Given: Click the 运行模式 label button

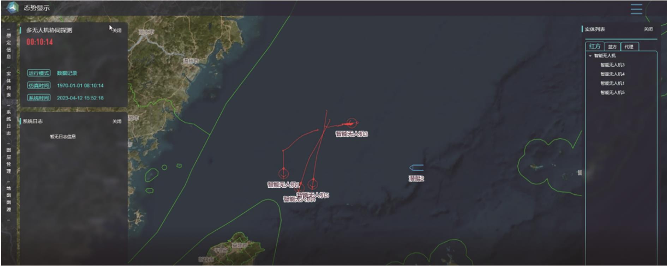Looking at the screenshot, I should (39, 73).
